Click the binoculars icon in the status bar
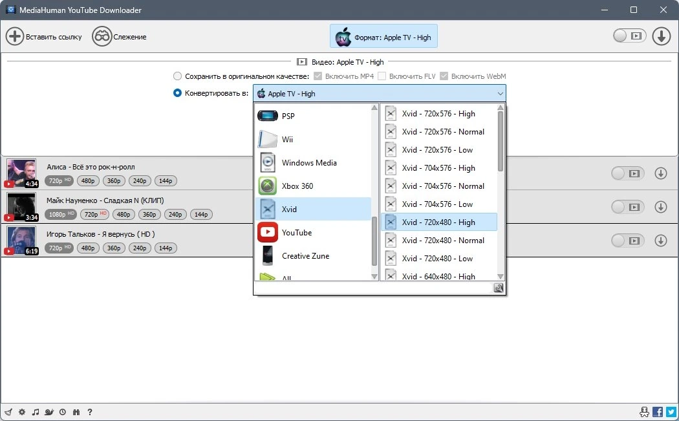This screenshot has height=421, width=679. coord(76,412)
